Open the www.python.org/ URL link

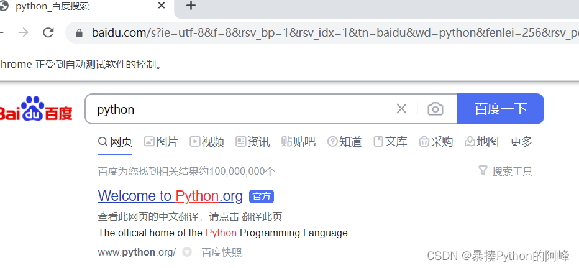137,252
